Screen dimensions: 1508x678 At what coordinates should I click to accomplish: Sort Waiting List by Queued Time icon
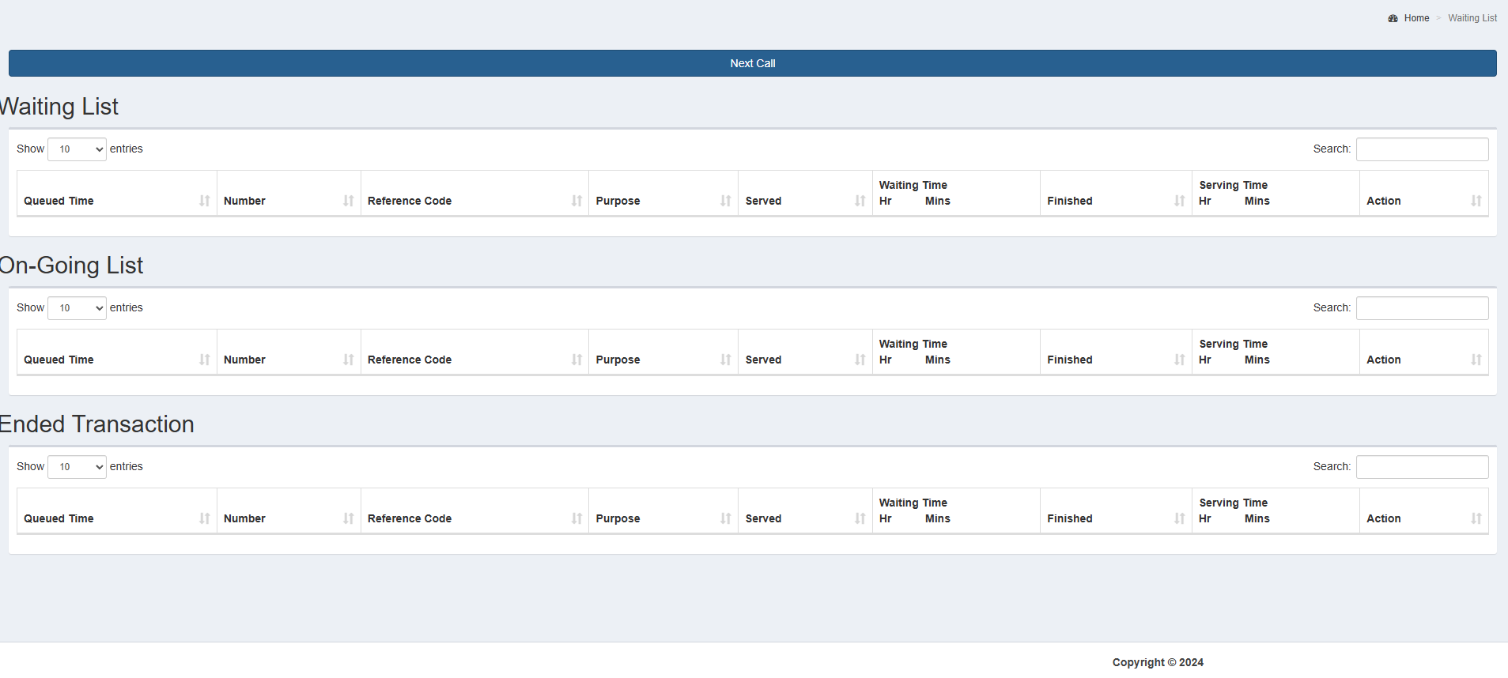point(205,201)
